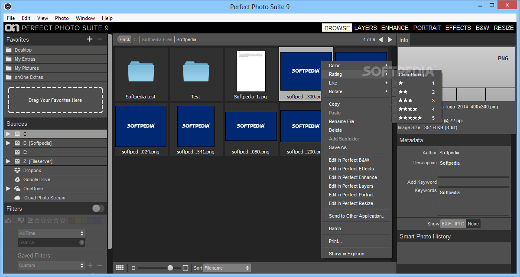Click the blue color label filter swatch

[90, 220]
